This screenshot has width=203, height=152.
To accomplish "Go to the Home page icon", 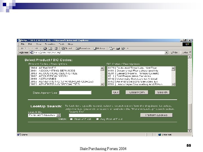I will [56, 48].
